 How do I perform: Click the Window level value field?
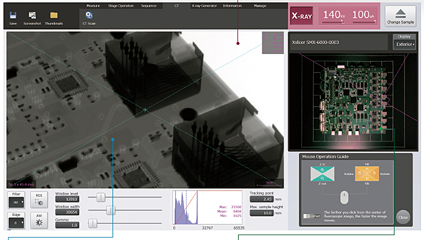click(x=67, y=199)
